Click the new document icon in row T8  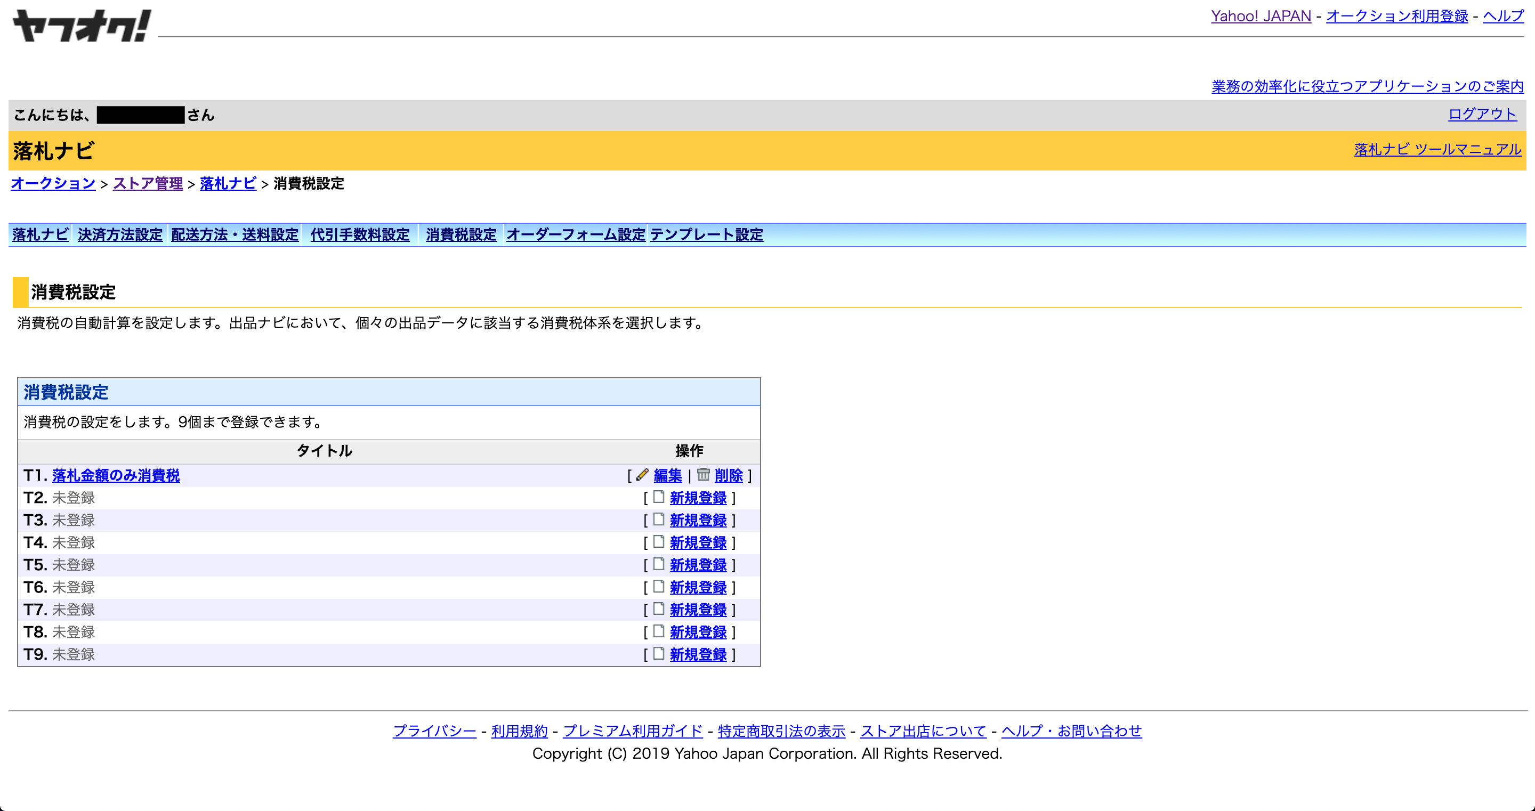point(658,631)
